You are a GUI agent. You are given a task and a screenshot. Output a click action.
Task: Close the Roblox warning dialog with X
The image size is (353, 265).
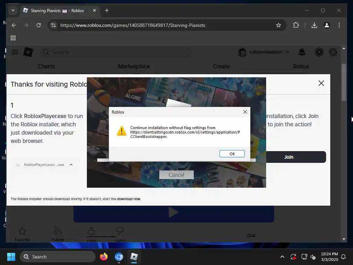(x=245, y=112)
